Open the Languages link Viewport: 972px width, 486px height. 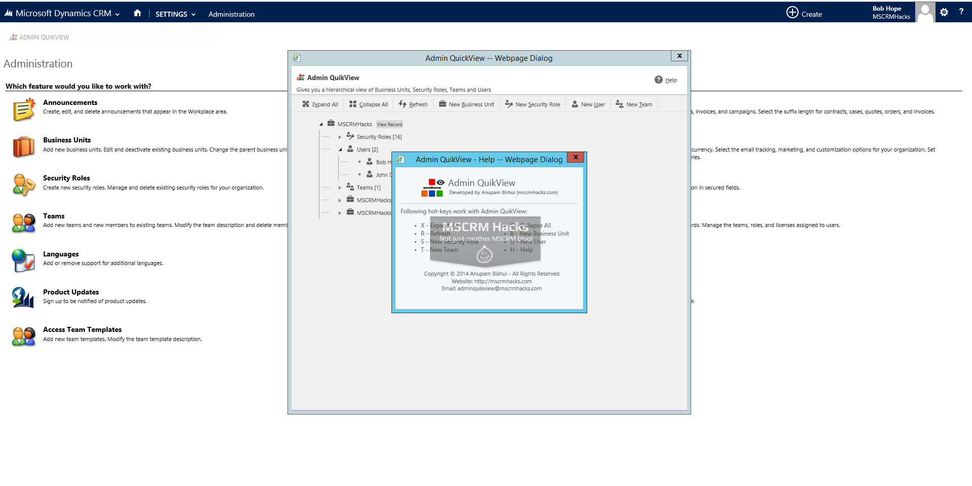(x=61, y=254)
